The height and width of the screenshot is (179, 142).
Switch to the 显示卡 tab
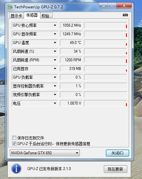pos(16,16)
